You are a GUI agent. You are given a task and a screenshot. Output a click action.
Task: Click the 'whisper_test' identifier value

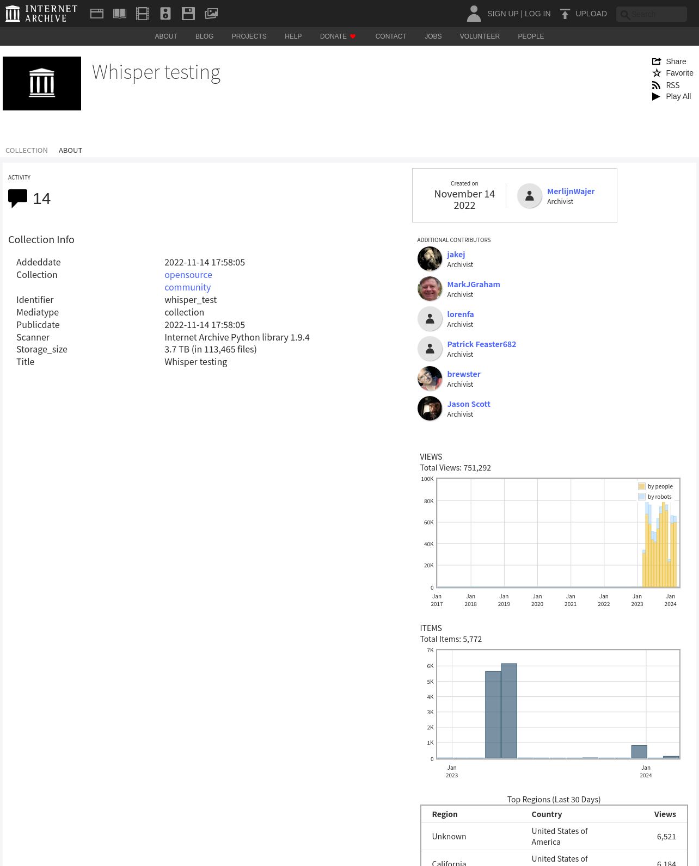(x=191, y=300)
